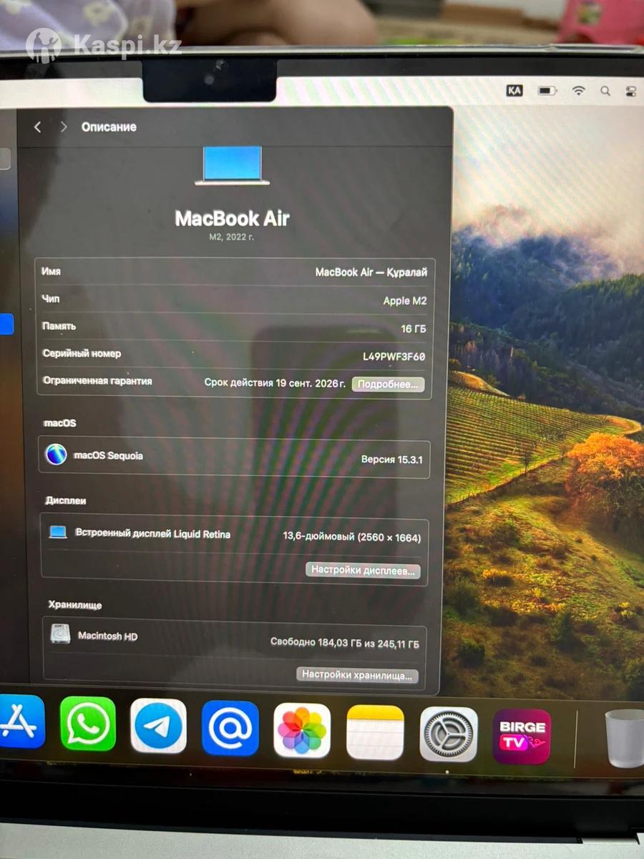
Task: Open the Mail.ru @ app icon
Action: coord(230,728)
